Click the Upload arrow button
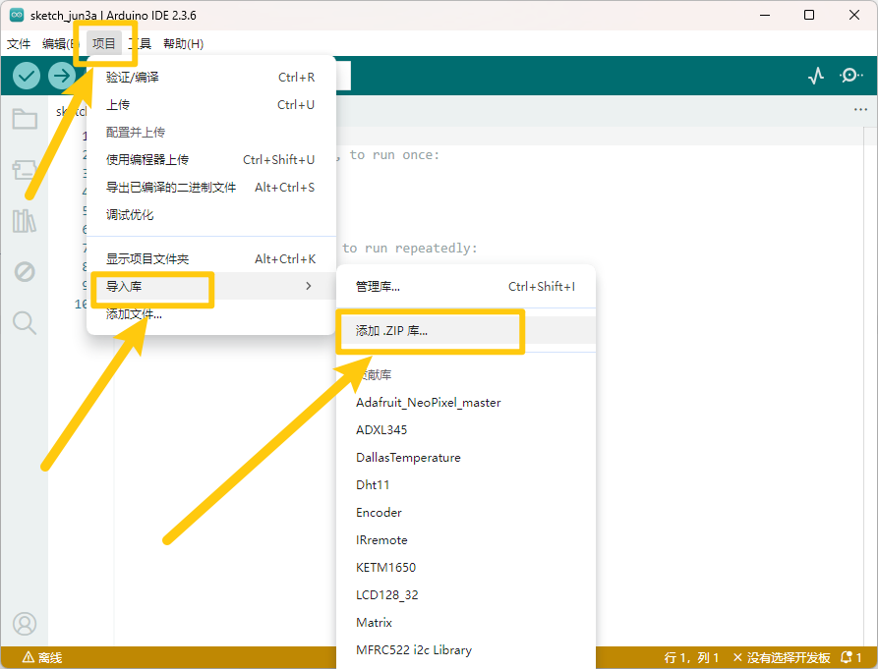 point(62,76)
